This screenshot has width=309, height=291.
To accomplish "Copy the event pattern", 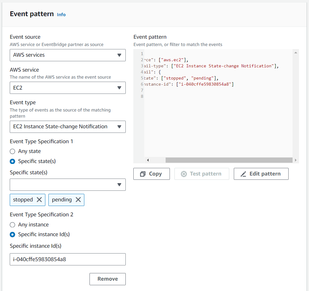I will 152,174.
